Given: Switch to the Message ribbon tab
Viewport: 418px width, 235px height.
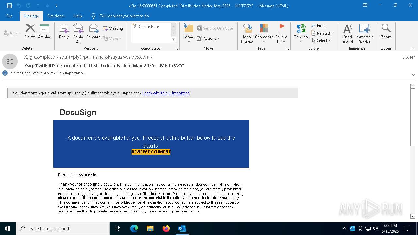Looking at the screenshot, I should (31, 16).
